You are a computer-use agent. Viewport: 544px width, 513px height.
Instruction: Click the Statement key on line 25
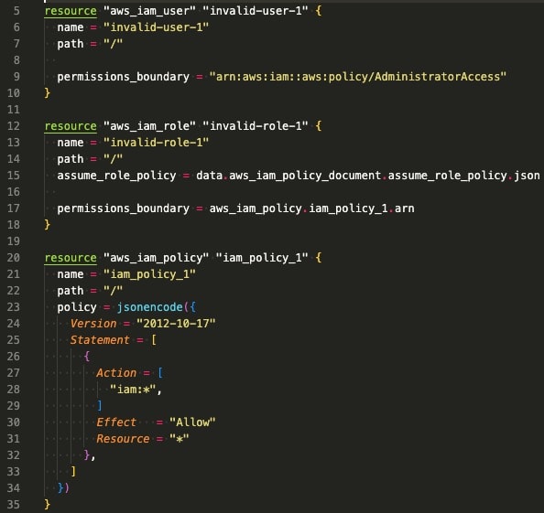coord(100,340)
